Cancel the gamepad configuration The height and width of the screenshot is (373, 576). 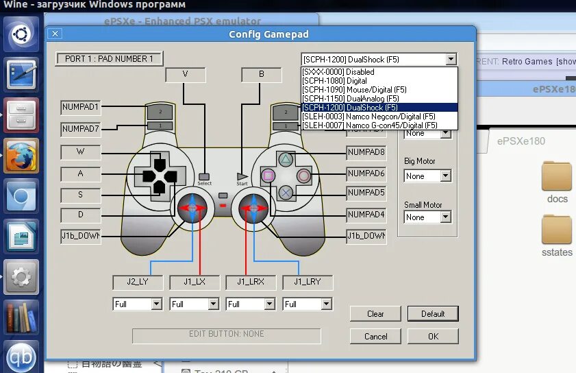coord(375,336)
